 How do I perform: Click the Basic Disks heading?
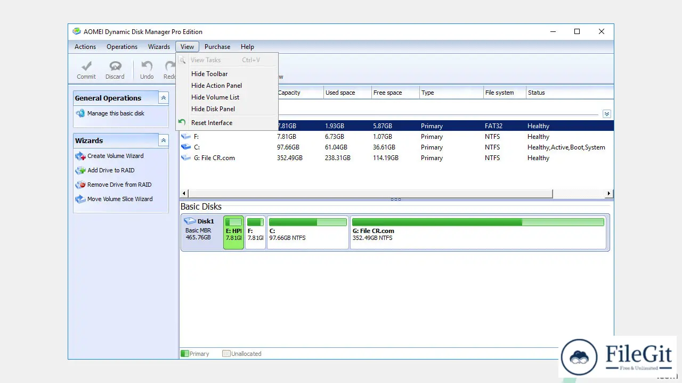(201, 207)
